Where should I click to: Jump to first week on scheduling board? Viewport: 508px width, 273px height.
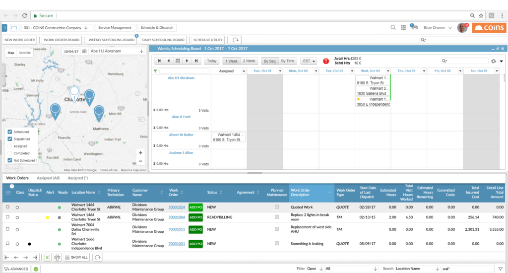click(159, 61)
